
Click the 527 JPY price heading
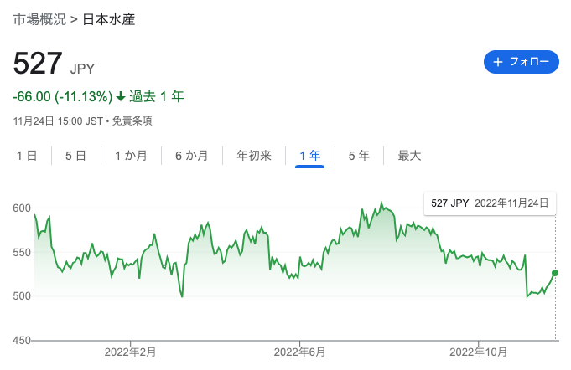point(54,64)
